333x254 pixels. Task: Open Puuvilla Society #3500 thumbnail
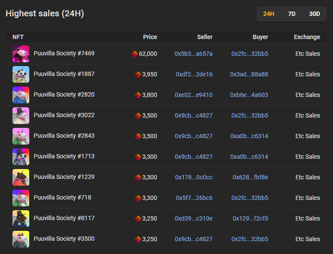click(x=21, y=239)
